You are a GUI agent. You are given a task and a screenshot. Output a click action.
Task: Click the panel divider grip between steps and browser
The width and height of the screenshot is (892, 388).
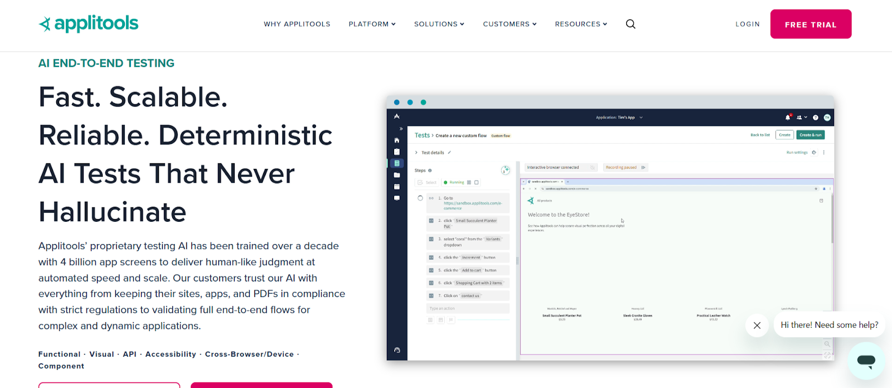(517, 260)
